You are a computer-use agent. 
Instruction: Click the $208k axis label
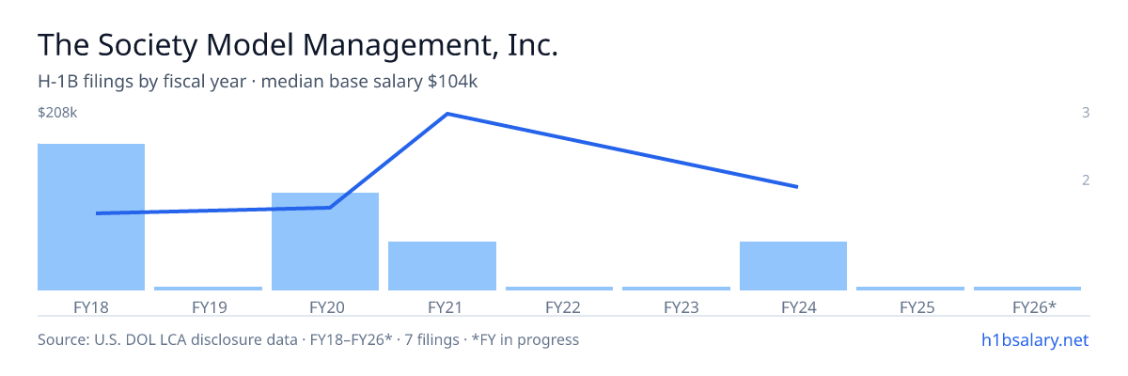(57, 113)
